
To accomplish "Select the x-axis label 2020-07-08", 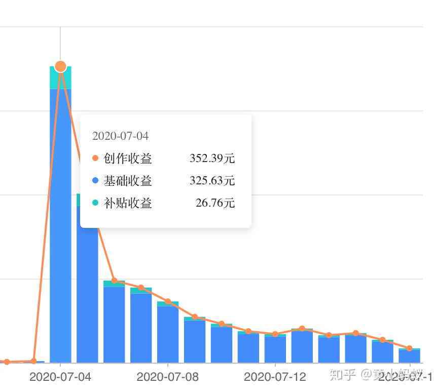I will pyautogui.click(x=168, y=377).
